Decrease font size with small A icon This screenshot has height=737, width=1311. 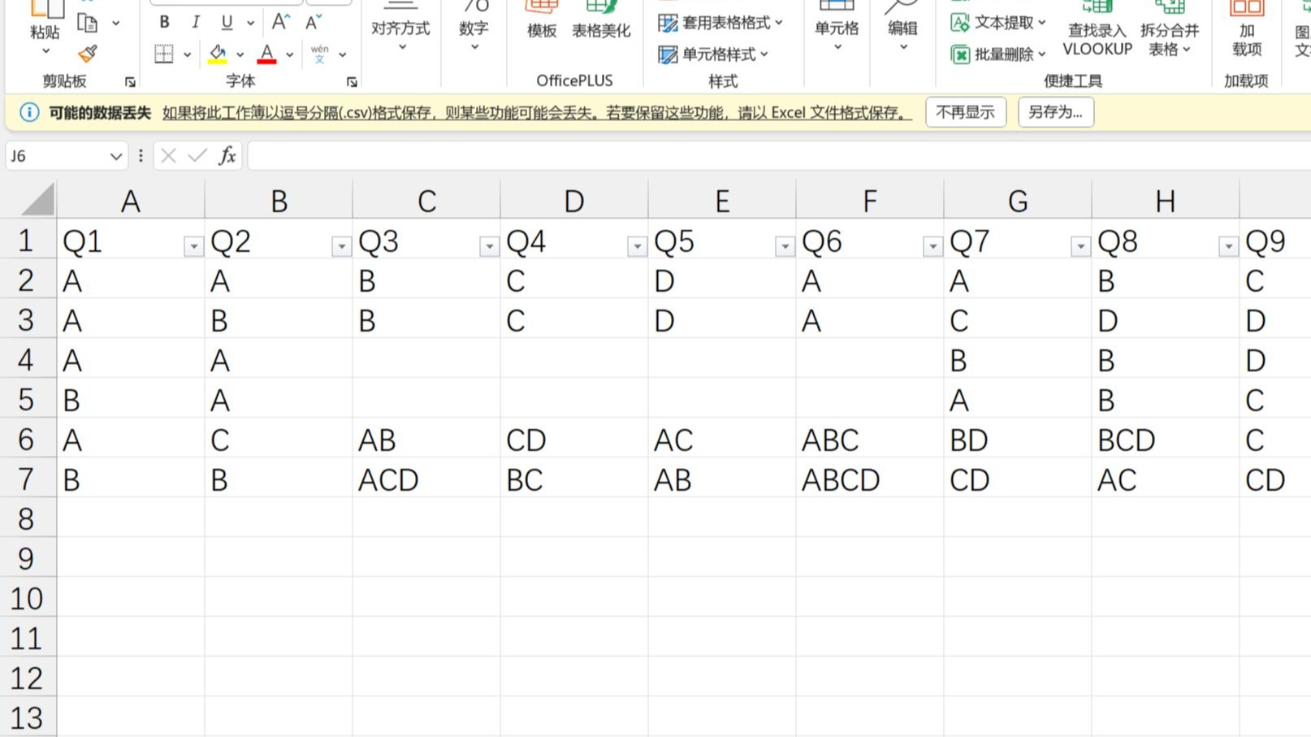click(314, 22)
